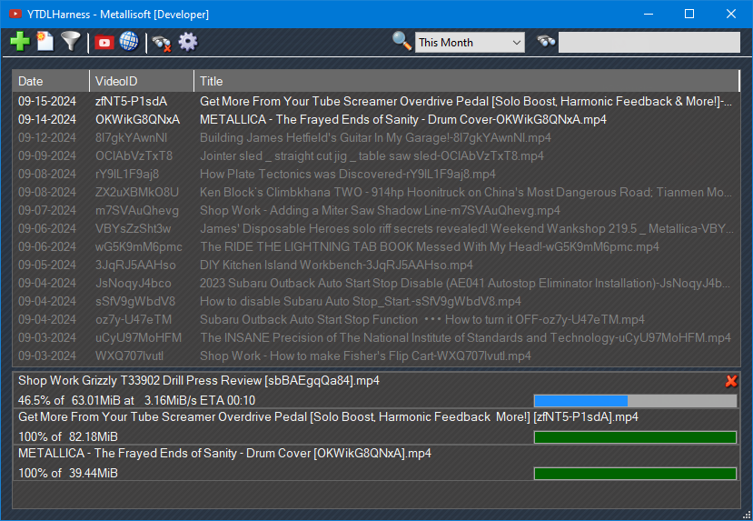Click the Grizzly download progress bar
Screen dimensions: 753x521
(x=635, y=401)
